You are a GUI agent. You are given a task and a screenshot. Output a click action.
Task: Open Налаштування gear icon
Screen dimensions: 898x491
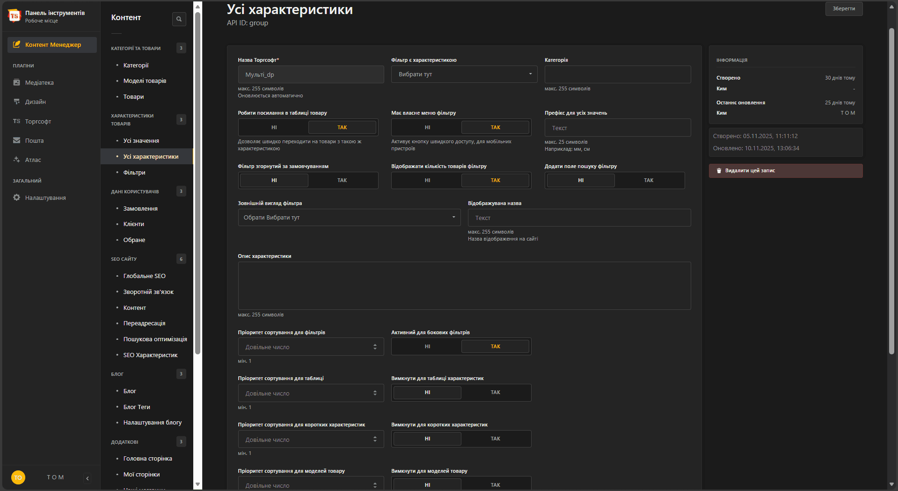point(17,198)
